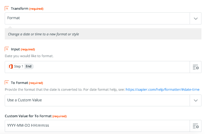Expand the Transform dropdown arrow
Viewport: 205px width, 134px height.
point(196,19)
